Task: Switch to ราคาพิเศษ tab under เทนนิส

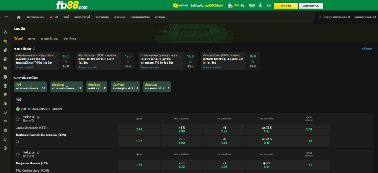Action: pyautogui.click(x=70, y=38)
